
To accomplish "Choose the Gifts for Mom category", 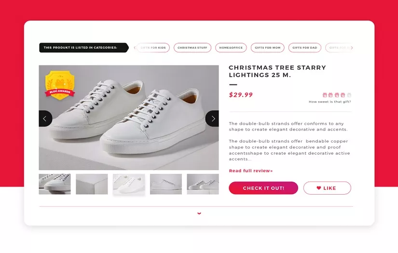I will click(x=268, y=48).
